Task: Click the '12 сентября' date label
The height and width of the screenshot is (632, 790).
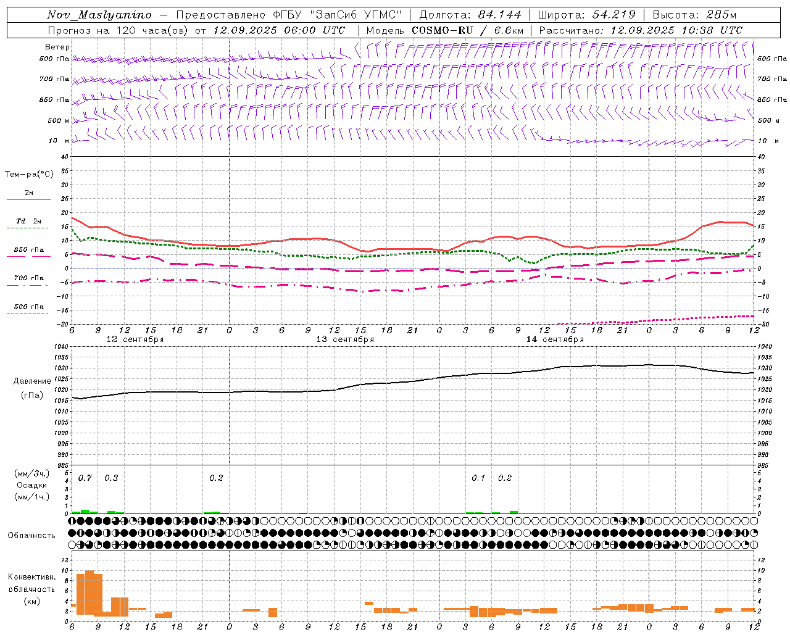Action: click(135, 339)
